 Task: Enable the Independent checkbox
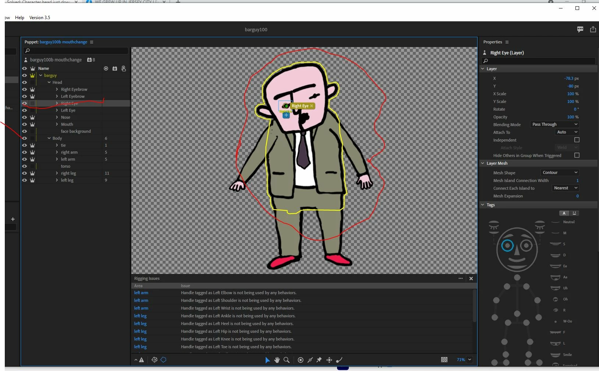(x=577, y=140)
